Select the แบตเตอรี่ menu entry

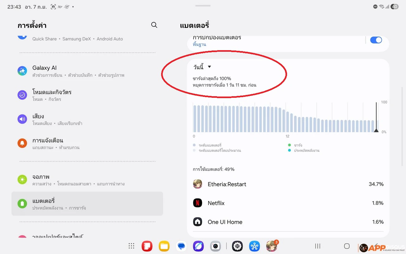87,204
